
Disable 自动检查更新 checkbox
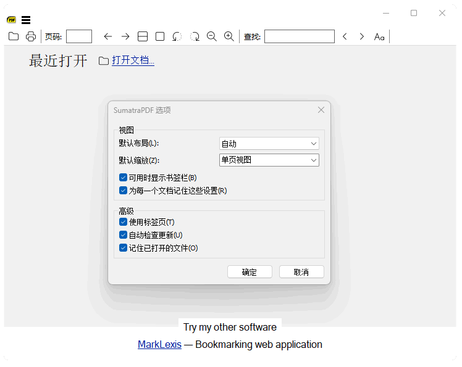[x=124, y=235]
